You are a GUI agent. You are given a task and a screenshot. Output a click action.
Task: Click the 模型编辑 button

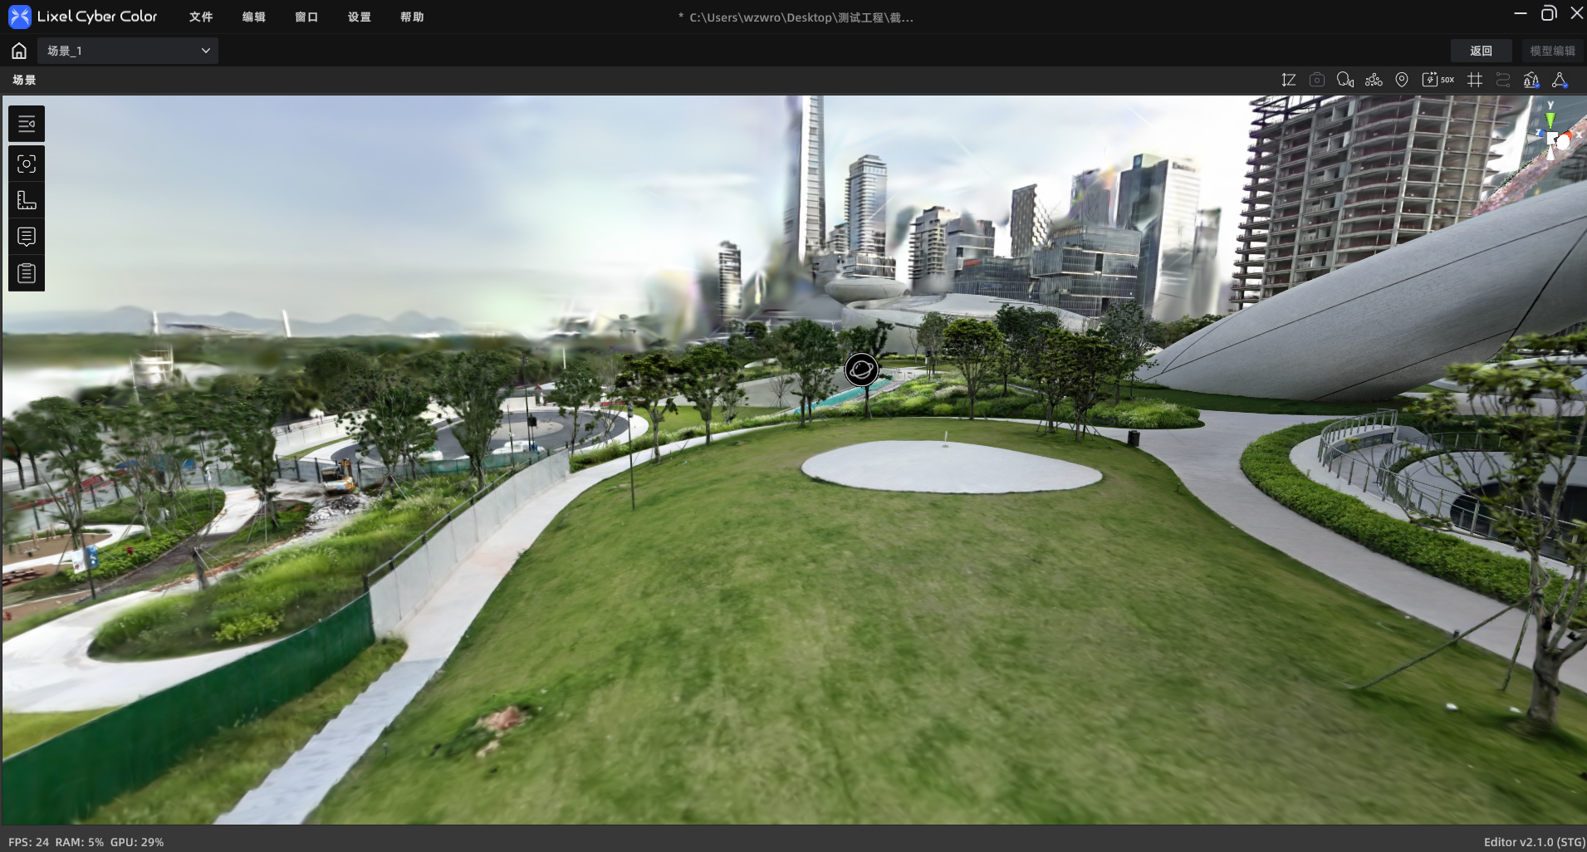tap(1552, 51)
